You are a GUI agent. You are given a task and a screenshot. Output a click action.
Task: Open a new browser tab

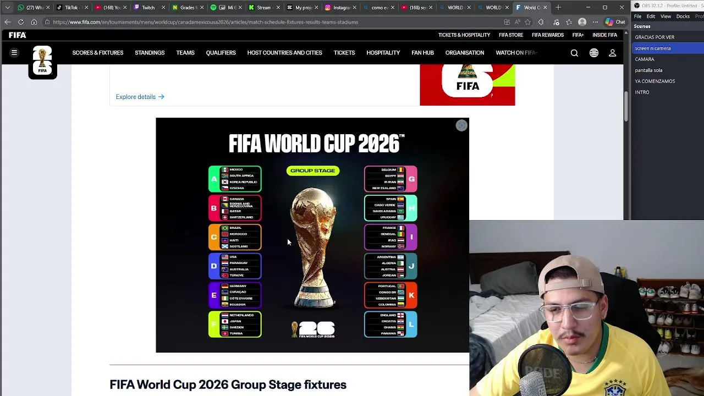click(558, 8)
